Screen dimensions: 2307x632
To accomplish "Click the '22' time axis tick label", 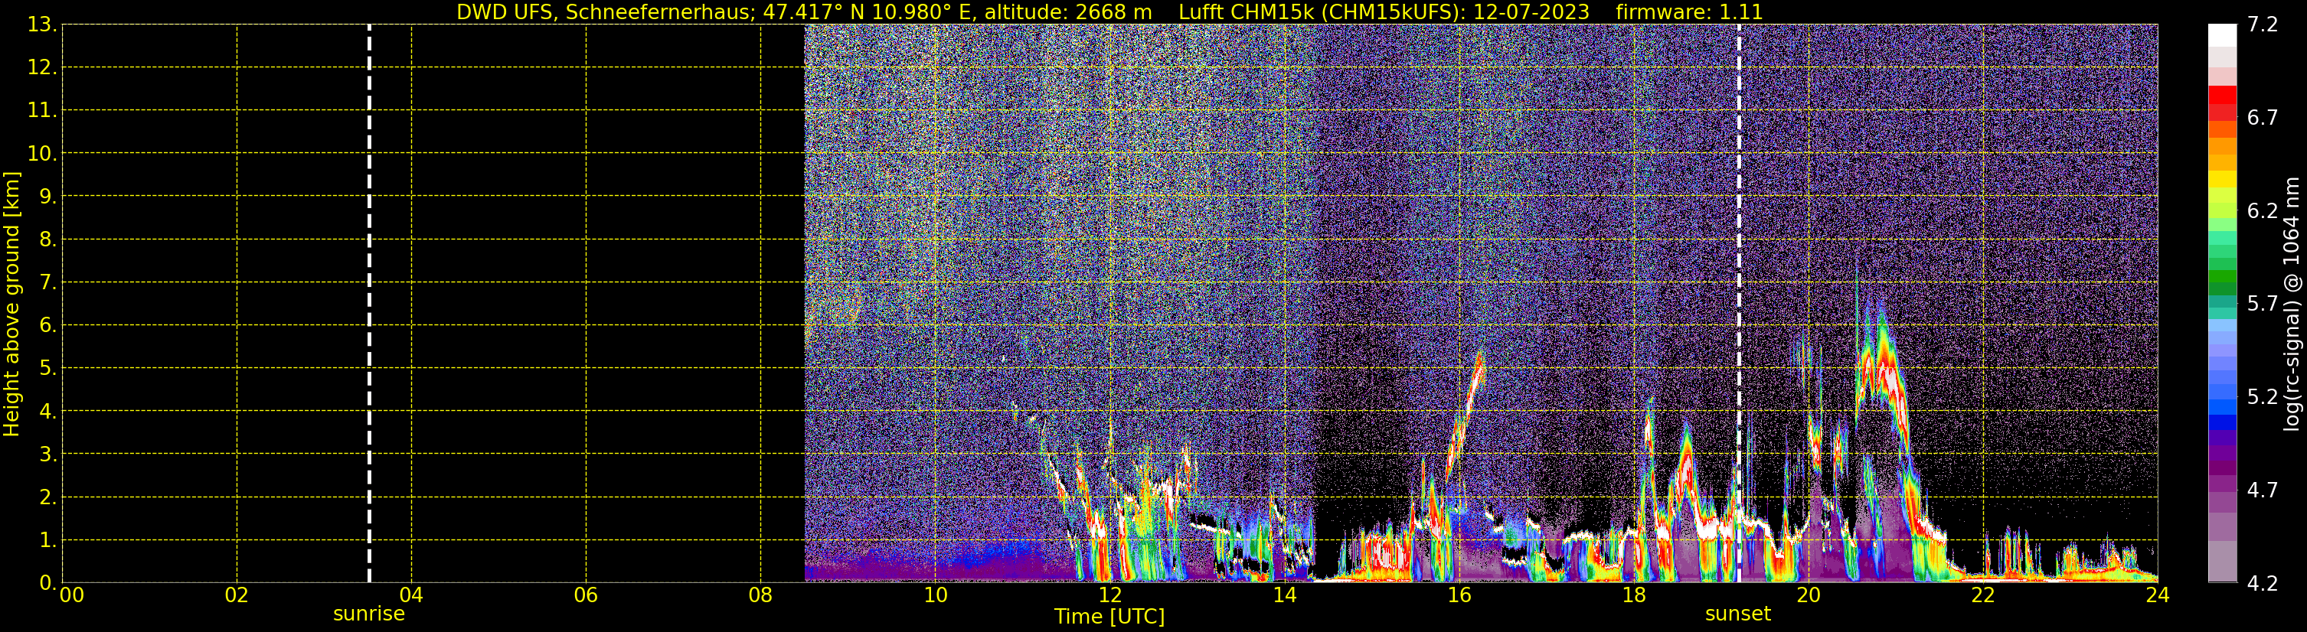I will [1983, 595].
